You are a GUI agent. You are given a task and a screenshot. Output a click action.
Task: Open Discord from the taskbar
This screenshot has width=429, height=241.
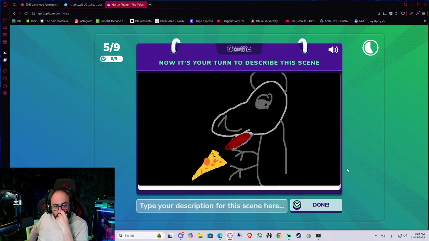click(x=181, y=236)
